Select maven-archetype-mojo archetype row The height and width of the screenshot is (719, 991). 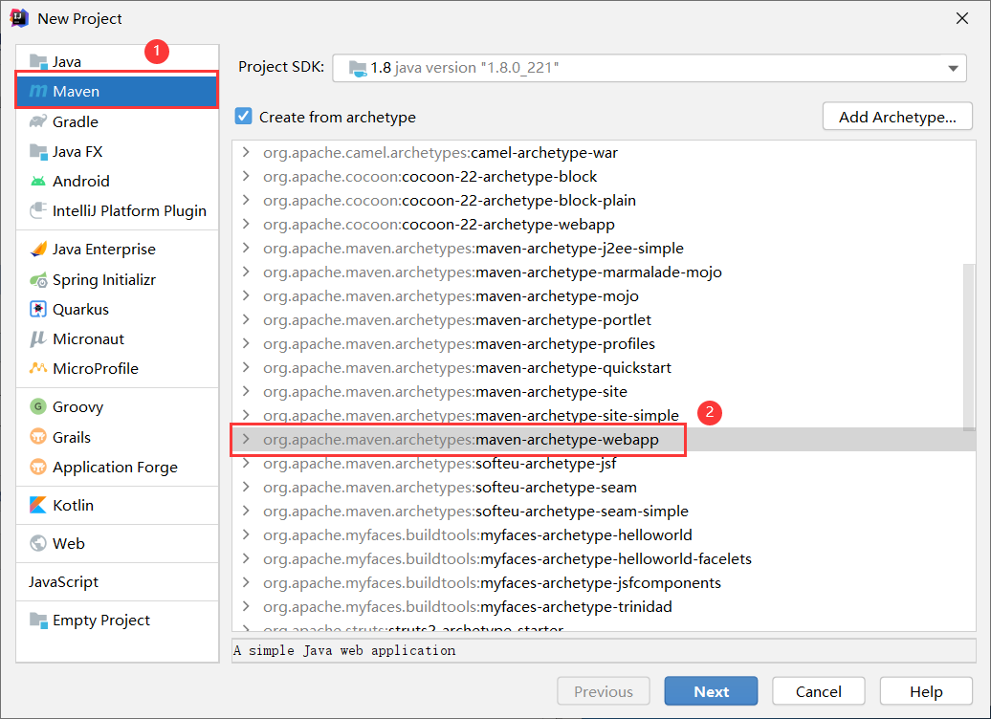point(605,295)
